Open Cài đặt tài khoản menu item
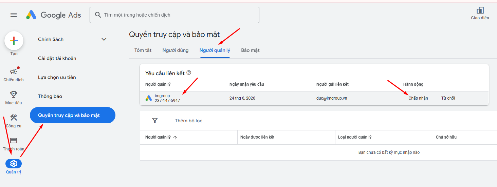Viewport: 497px width, 187px height. point(57,58)
